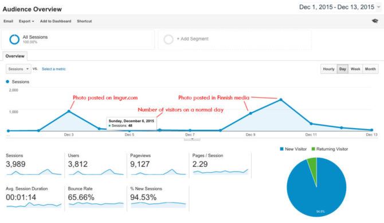The height and width of the screenshot is (223, 384).
Task: Click the All Sessions segment box
Action: coord(78,39)
